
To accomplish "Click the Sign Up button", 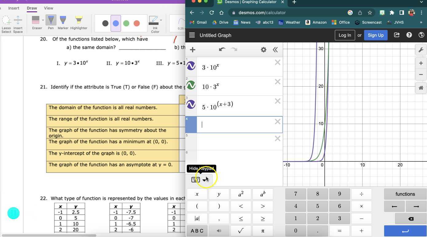I will coord(375,35).
